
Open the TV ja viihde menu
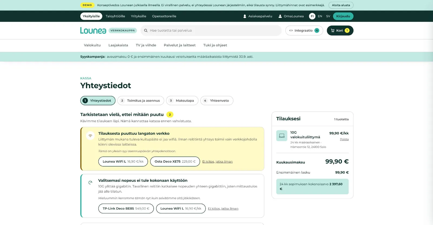coord(146,45)
